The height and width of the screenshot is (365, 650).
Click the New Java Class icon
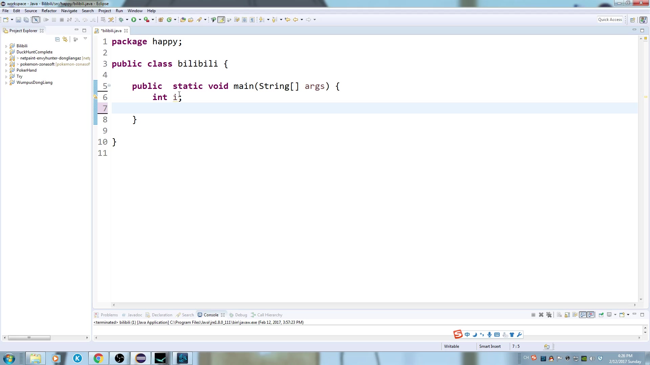169,20
